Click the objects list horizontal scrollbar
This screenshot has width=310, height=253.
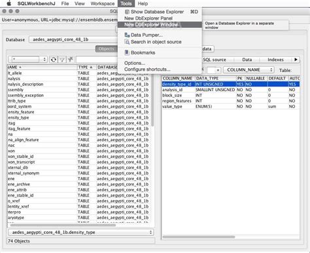pyautogui.click(x=63, y=225)
